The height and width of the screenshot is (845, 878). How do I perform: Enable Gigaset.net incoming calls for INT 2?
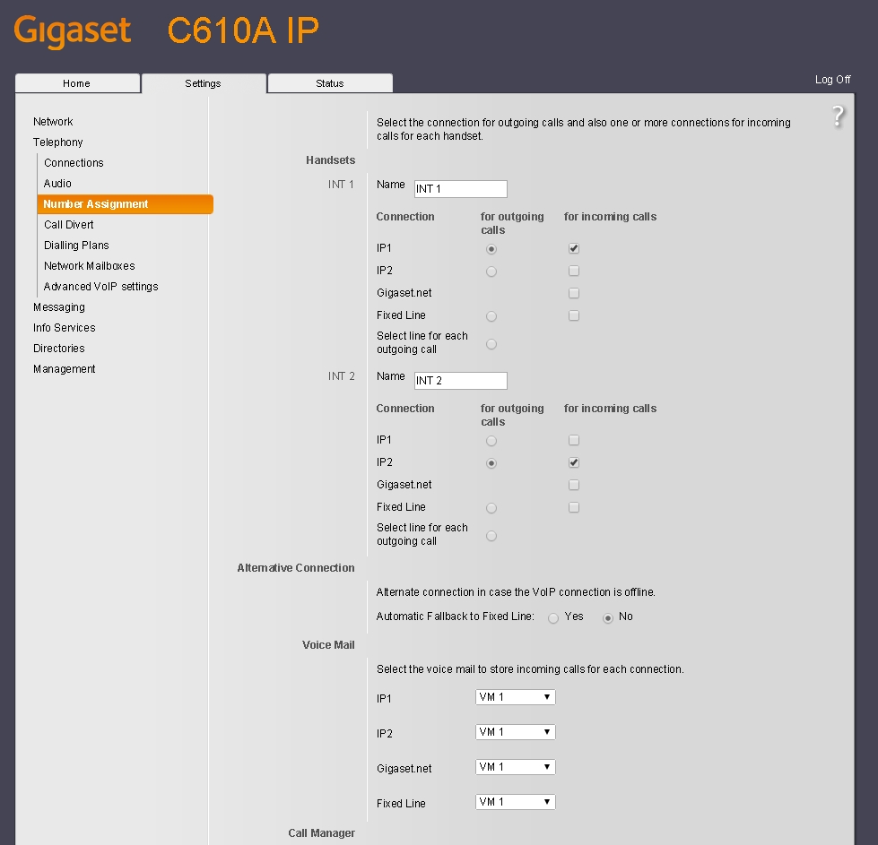coord(574,485)
